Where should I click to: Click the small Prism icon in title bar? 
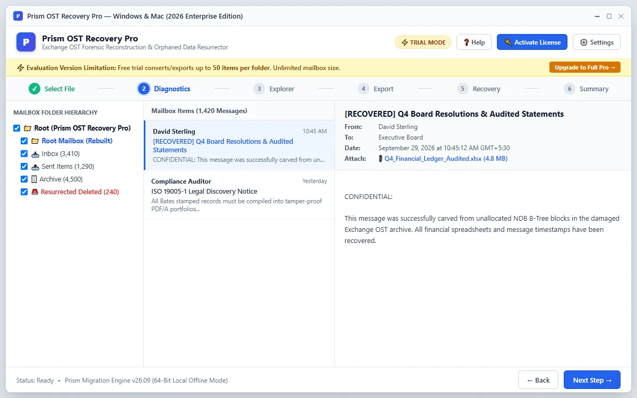[x=18, y=16]
